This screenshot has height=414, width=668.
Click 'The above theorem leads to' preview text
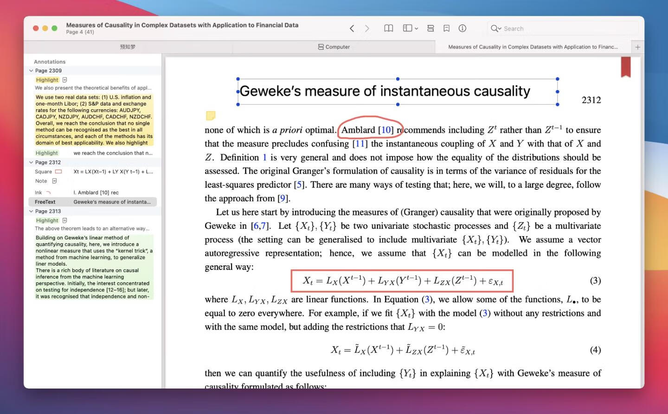click(92, 228)
